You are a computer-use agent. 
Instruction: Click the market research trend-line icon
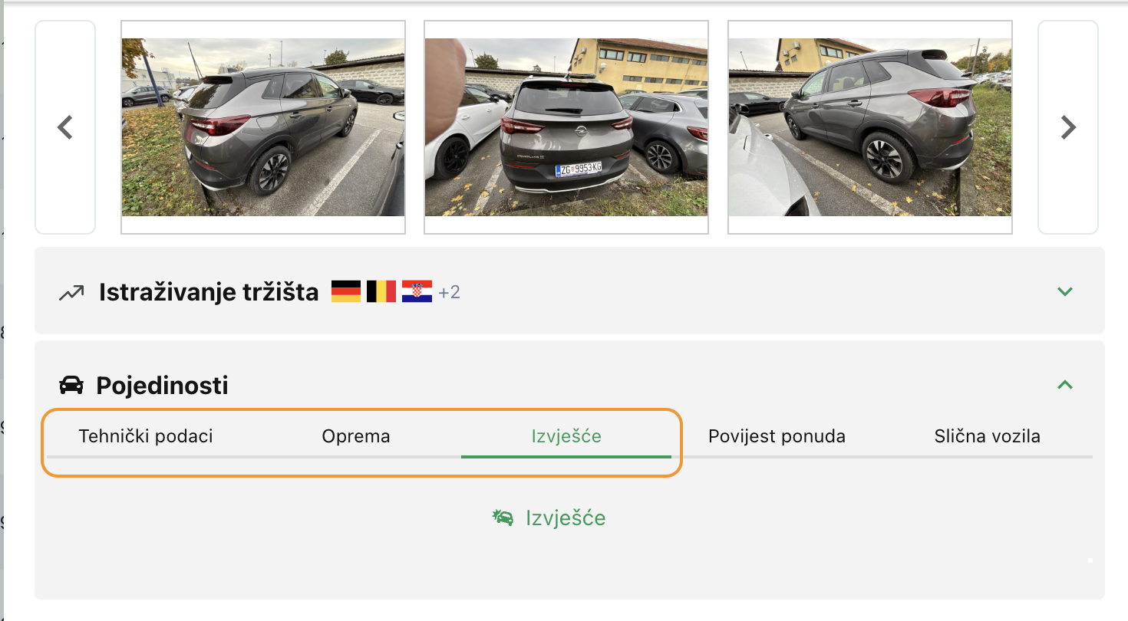click(x=71, y=292)
